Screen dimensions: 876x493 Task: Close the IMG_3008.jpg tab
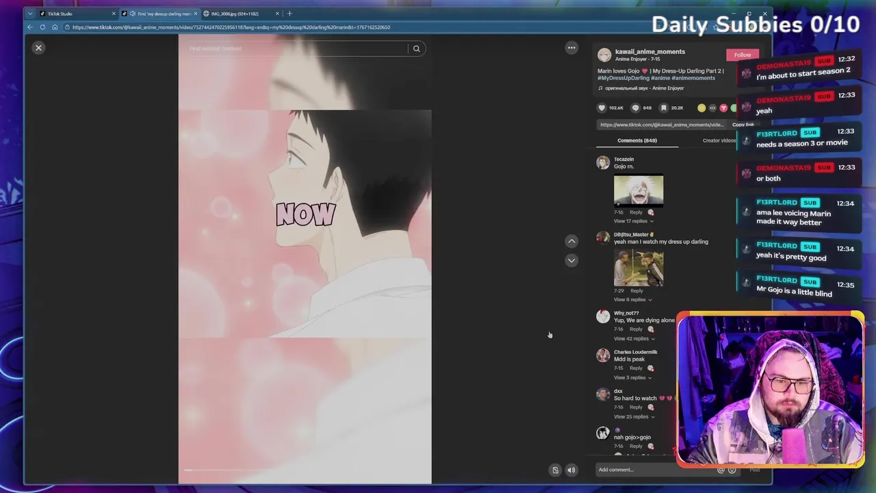point(277,14)
